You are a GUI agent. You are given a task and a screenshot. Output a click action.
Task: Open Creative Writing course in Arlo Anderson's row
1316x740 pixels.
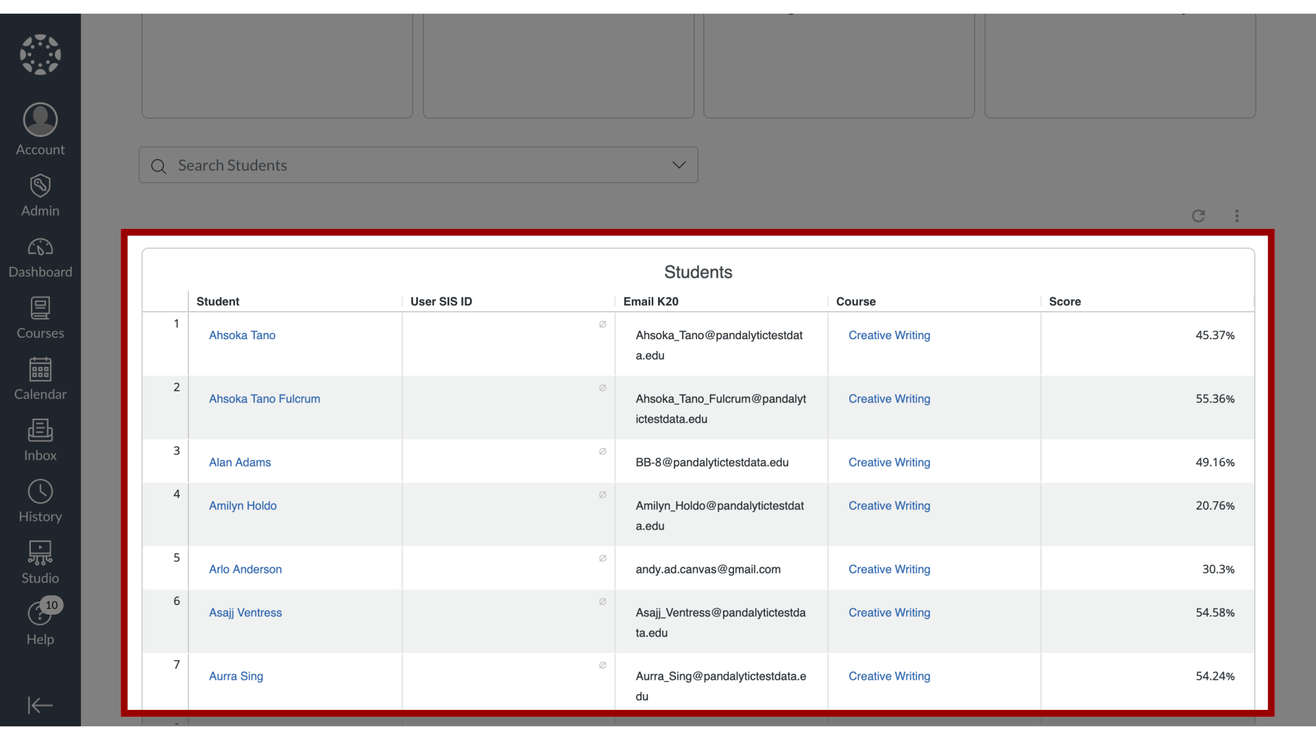pyautogui.click(x=889, y=569)
